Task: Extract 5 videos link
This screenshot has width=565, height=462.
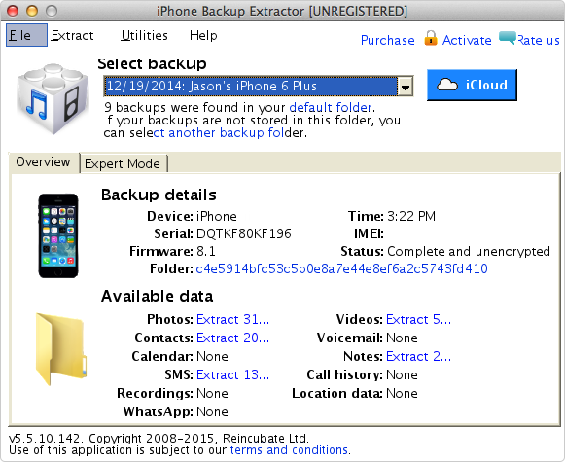Action: point(418,319)
